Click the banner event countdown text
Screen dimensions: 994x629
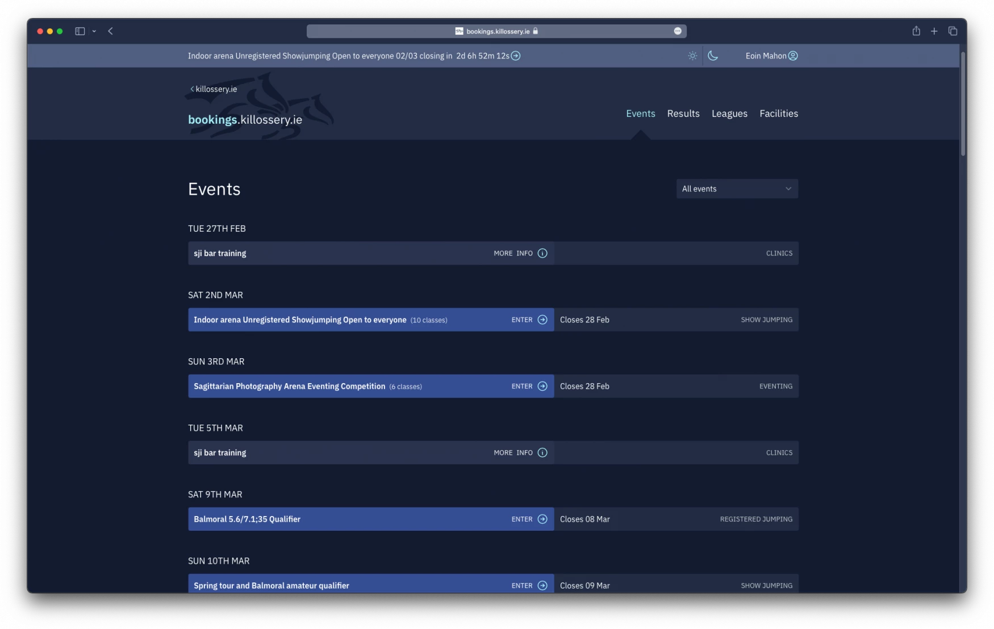[348, 56]
